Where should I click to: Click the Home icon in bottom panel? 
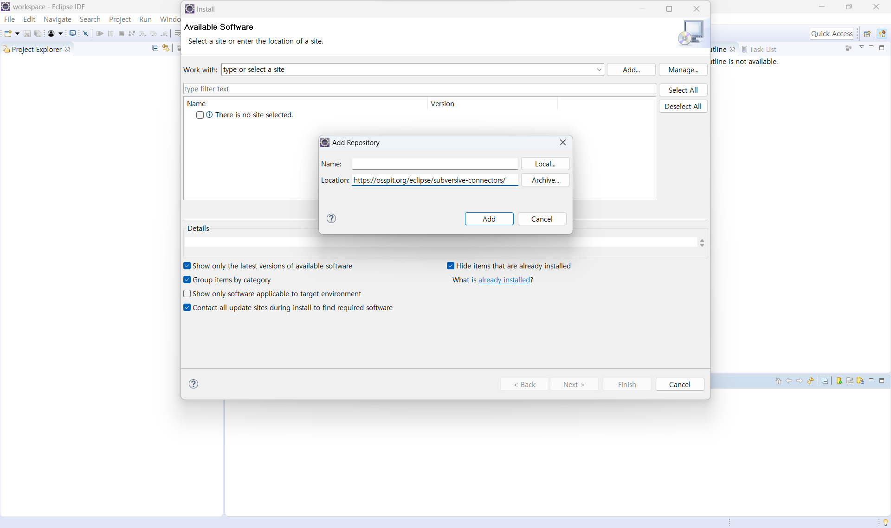(x=778, y=381)
